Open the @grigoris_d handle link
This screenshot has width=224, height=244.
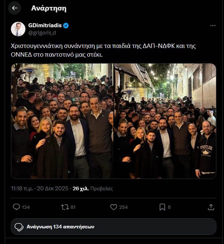(42, 32)
